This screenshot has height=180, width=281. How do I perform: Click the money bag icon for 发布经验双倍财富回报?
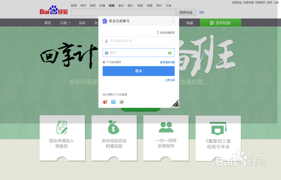tap(114, 127)
